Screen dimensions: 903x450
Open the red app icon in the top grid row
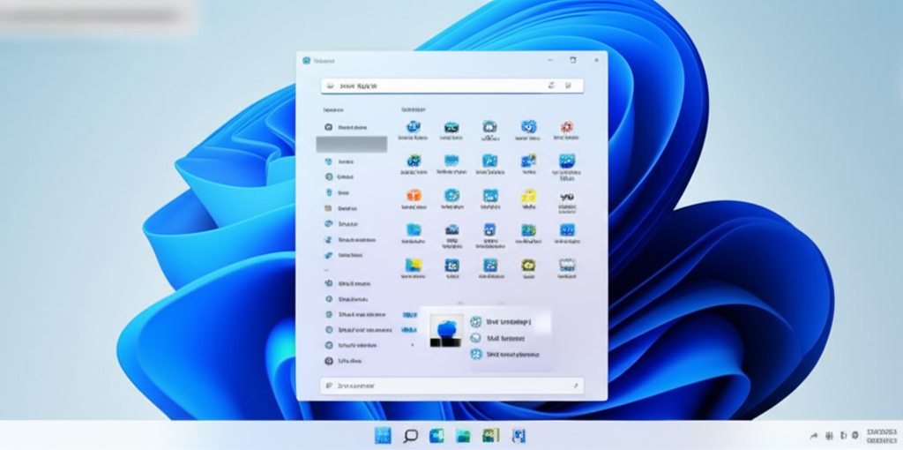pyautogui.click(x=567, y=127)
